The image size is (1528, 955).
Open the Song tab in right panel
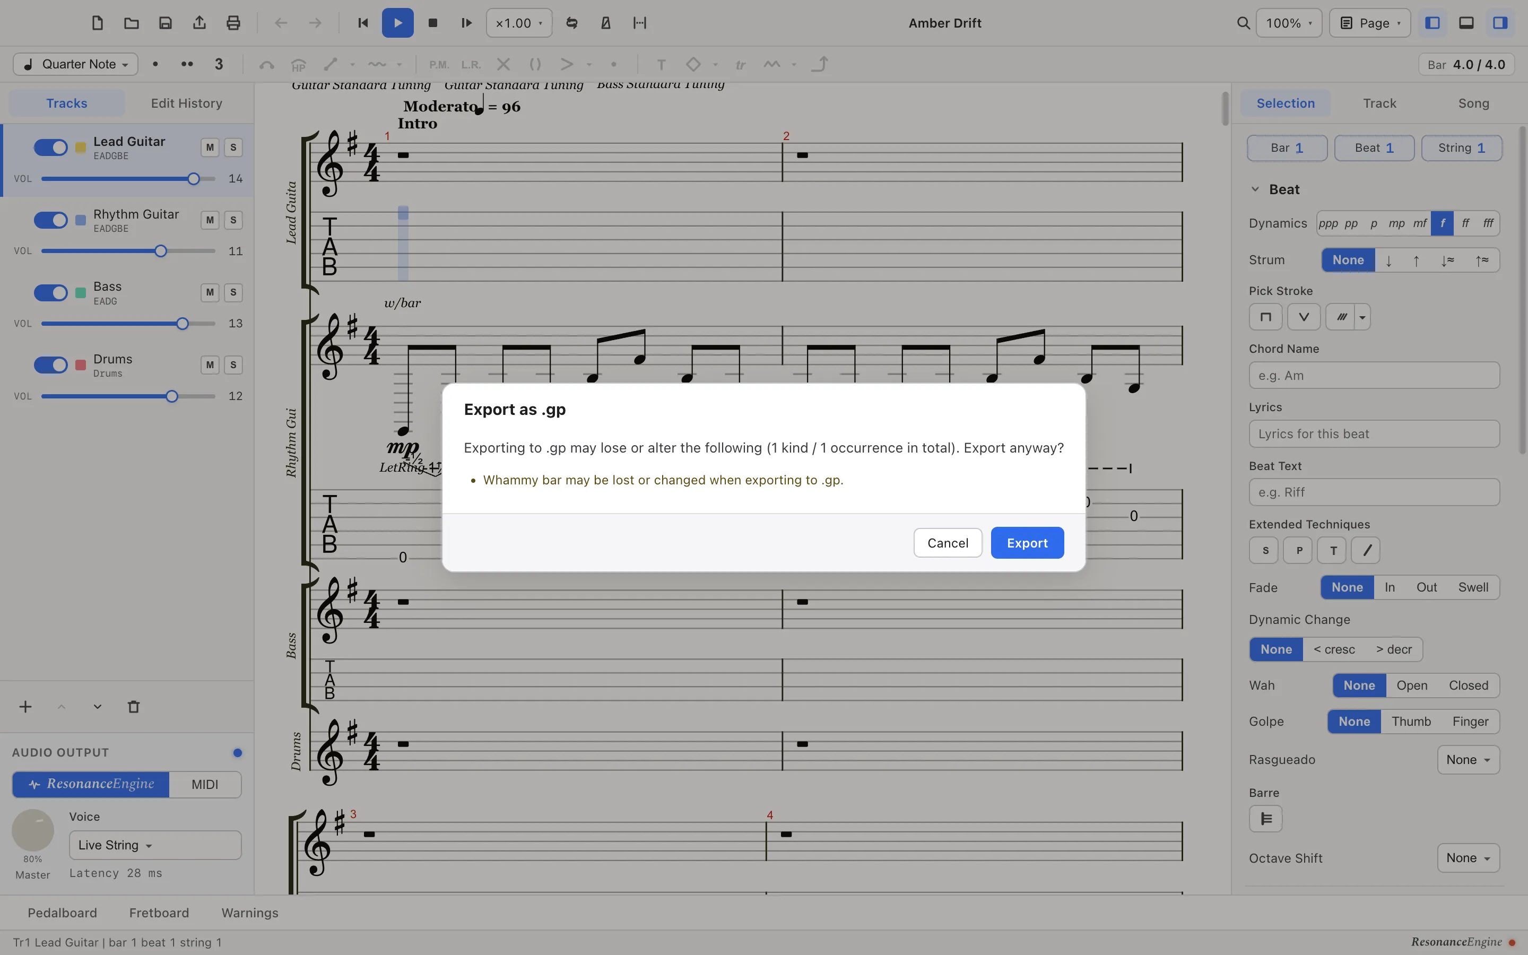coord(1473,103)
